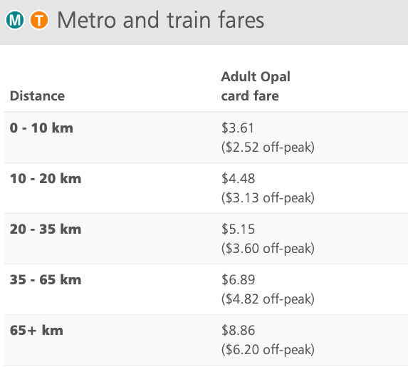This screenshot has height=367, width=408.
Task: Select the $3.61 fare value
Action: [x=237, y=128]
